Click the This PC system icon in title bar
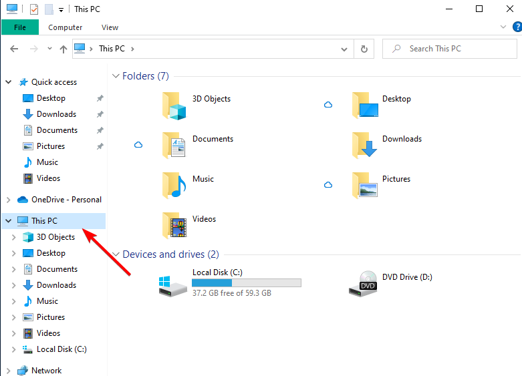 12,9
